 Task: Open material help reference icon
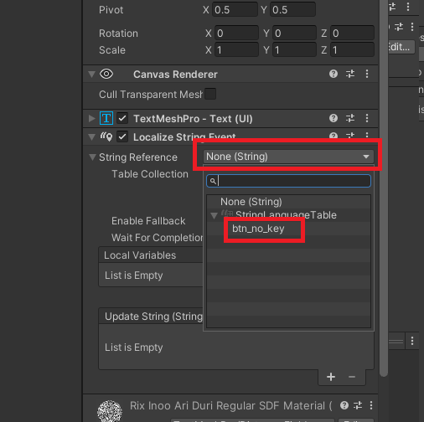344,405
